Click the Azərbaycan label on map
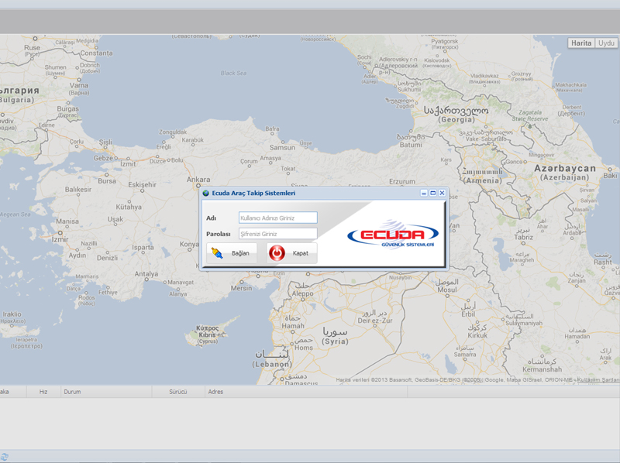The width and height of the screenshot is (620, 463). (x=565, y=168)
